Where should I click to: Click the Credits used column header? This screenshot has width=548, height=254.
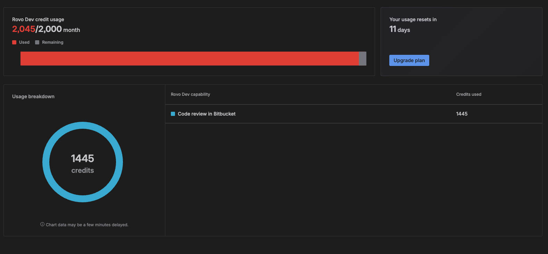469,94
